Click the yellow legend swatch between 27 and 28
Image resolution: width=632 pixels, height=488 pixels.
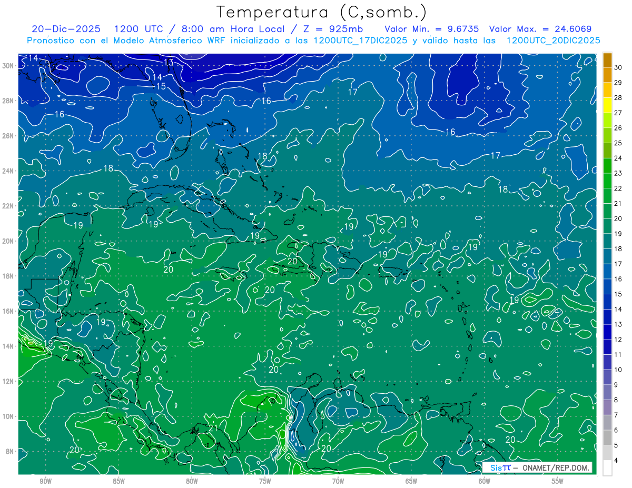[x=607, y=105]
